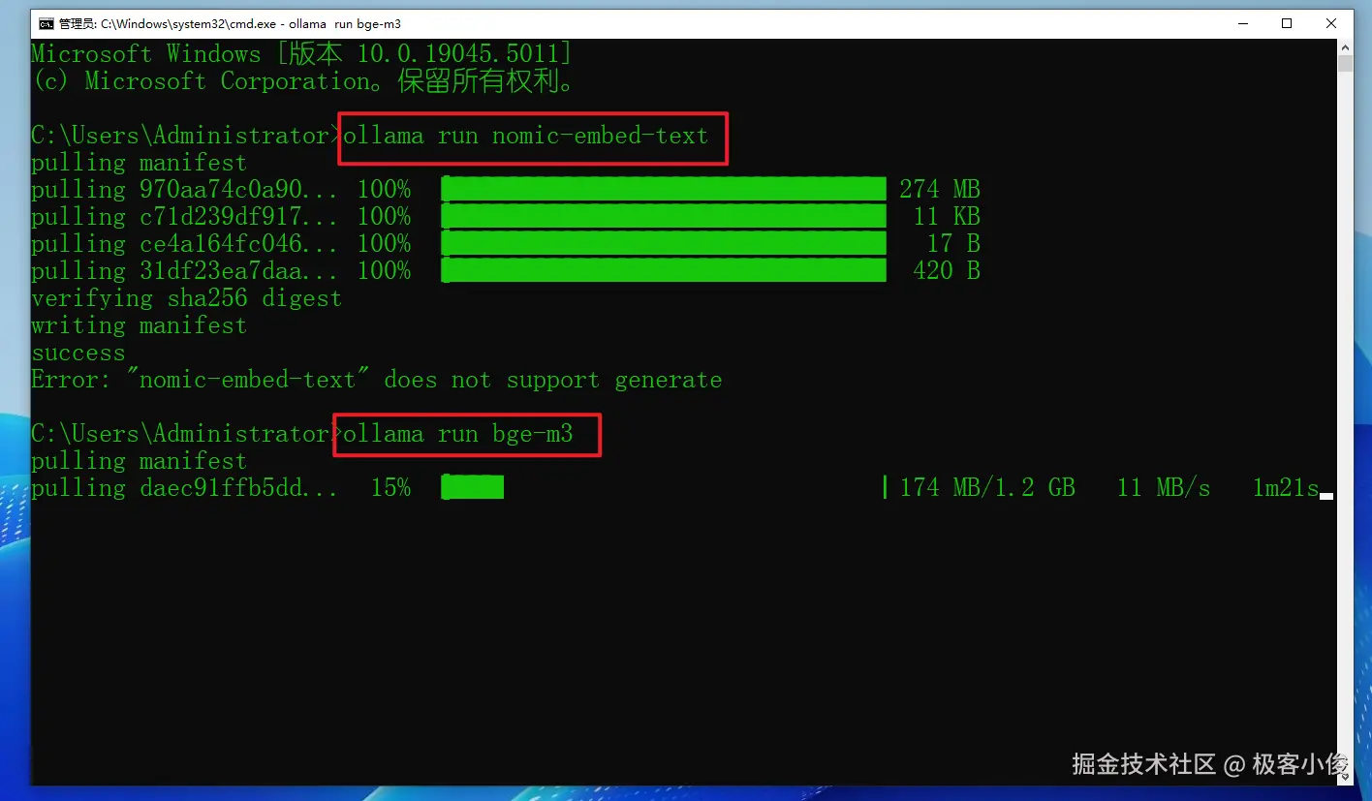Click the text "Microsoft Windows [版本 10.0.19045.5011]"
This screenshot has height=801, width=1372.
click(301, 54)
